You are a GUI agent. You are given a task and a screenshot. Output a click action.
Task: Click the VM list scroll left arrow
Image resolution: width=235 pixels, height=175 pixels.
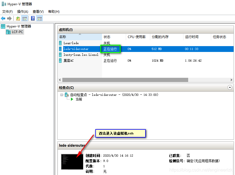click(60, 80)
